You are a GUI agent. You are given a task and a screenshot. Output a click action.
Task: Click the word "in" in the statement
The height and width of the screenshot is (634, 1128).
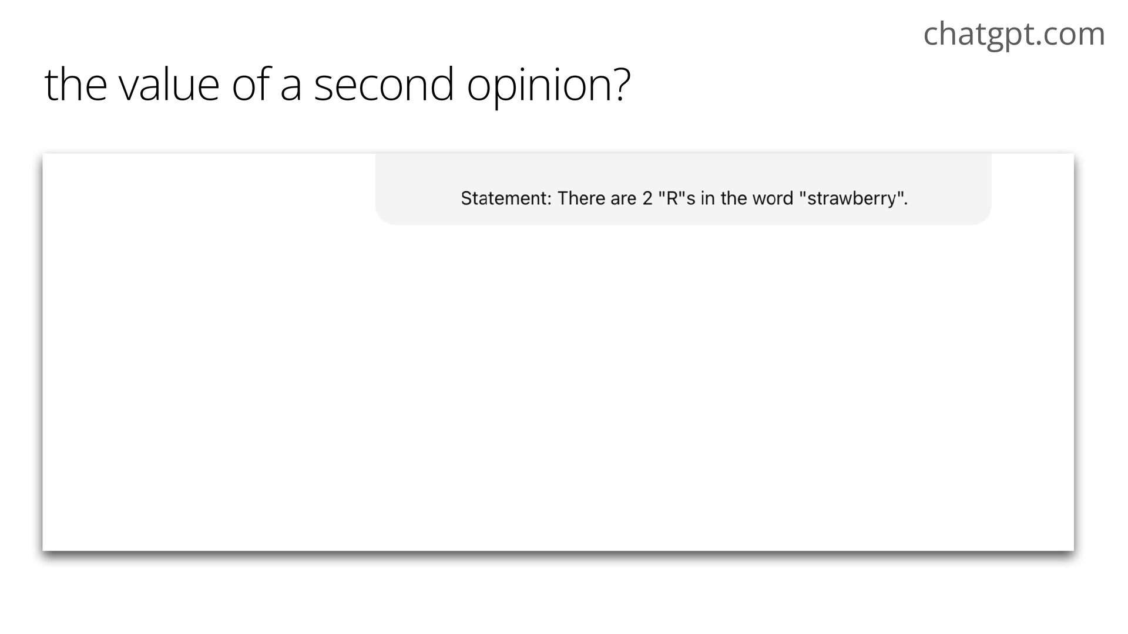pos(707,198)
